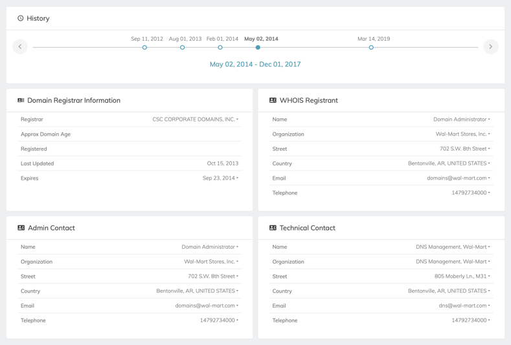Open Admin Contact telephone 14792734000 dropdown
Viewport: 511px width, 345px height.
click(220, 320)
